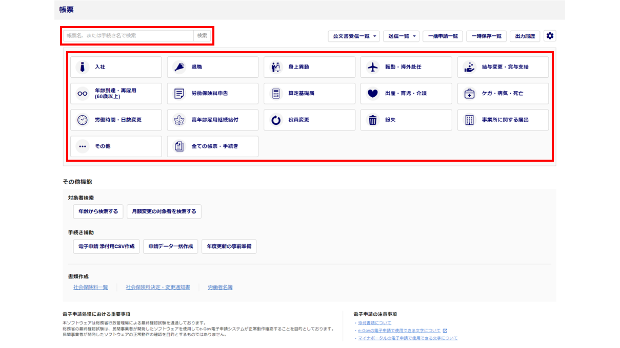
Task: Open the 一括申請一覧 list
Action: (443, 36)
